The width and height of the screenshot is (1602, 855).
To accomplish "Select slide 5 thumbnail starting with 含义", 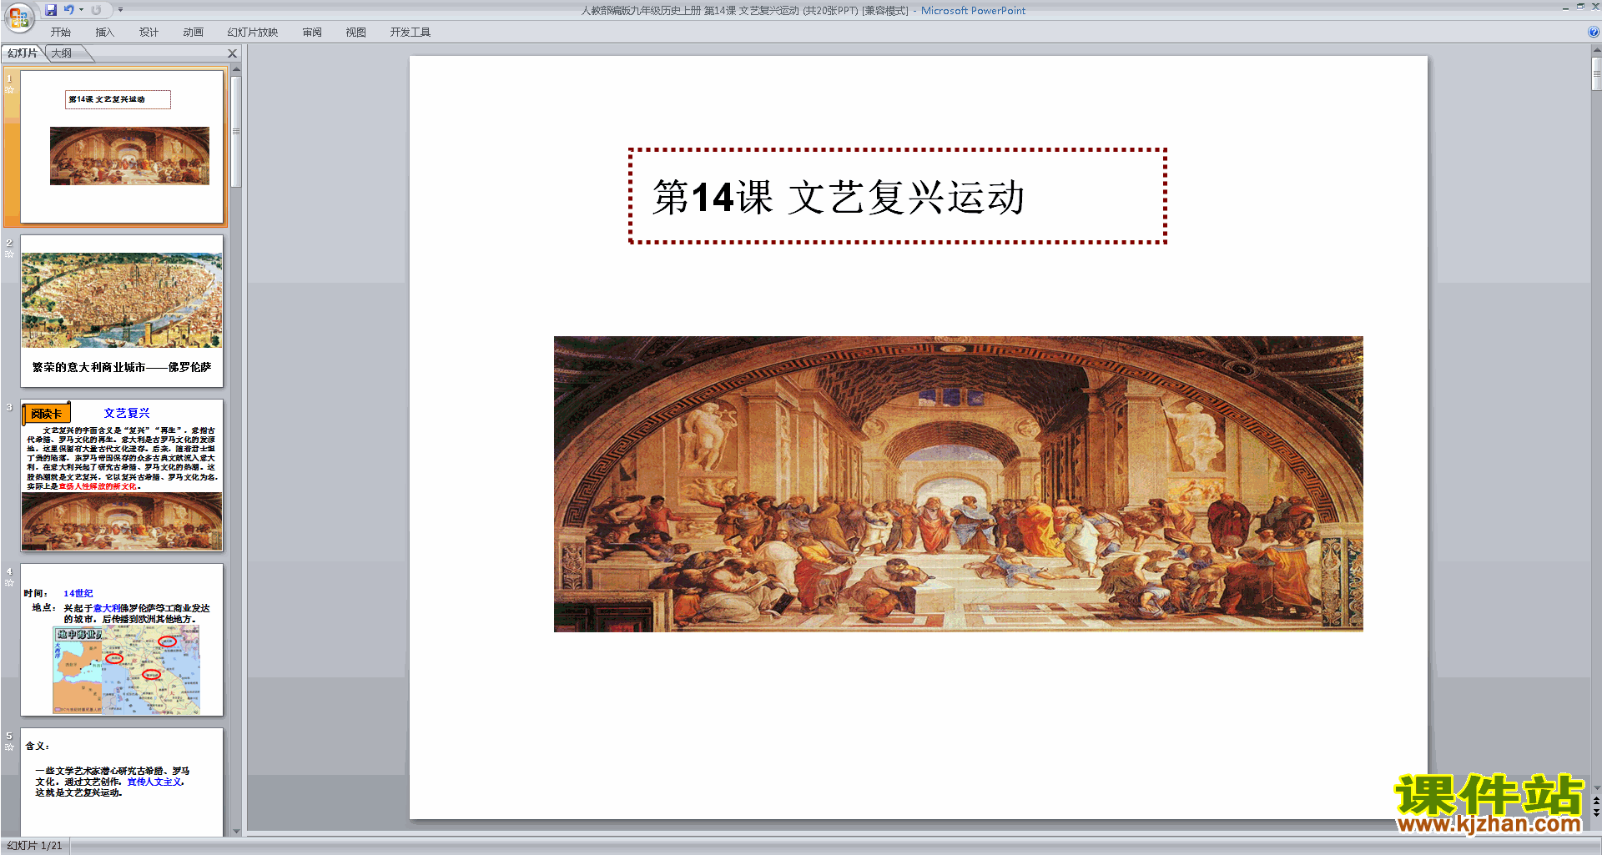I will click(122, 782).
